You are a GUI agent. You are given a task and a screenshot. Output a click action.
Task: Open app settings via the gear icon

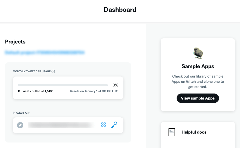[x=103, y=125]
